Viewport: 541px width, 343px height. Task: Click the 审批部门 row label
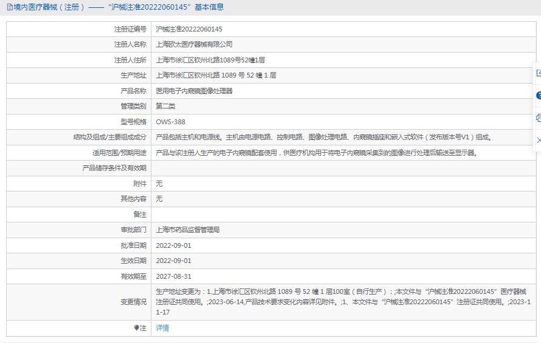133,230
